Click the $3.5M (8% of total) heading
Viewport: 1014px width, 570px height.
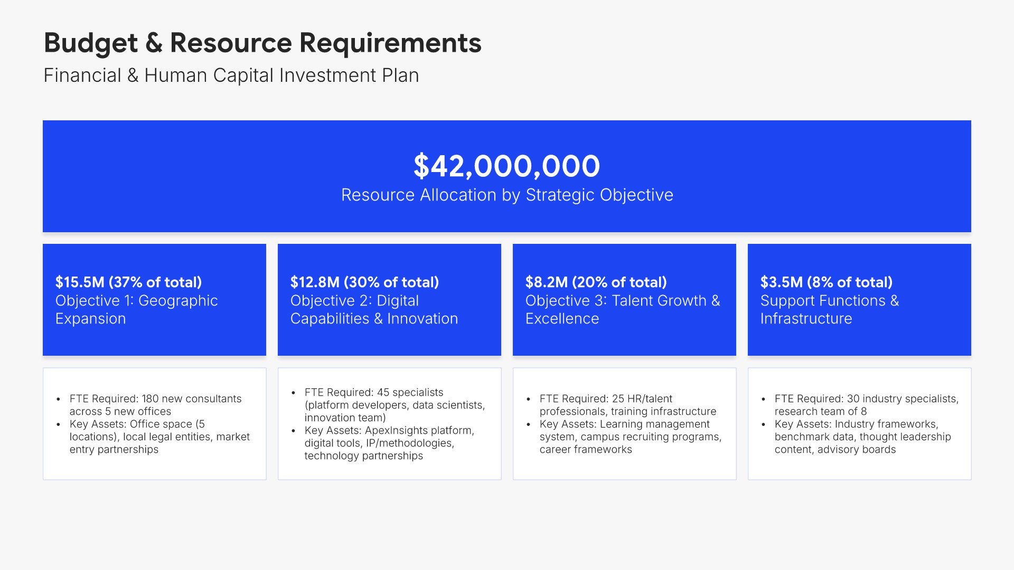(826, 282)
